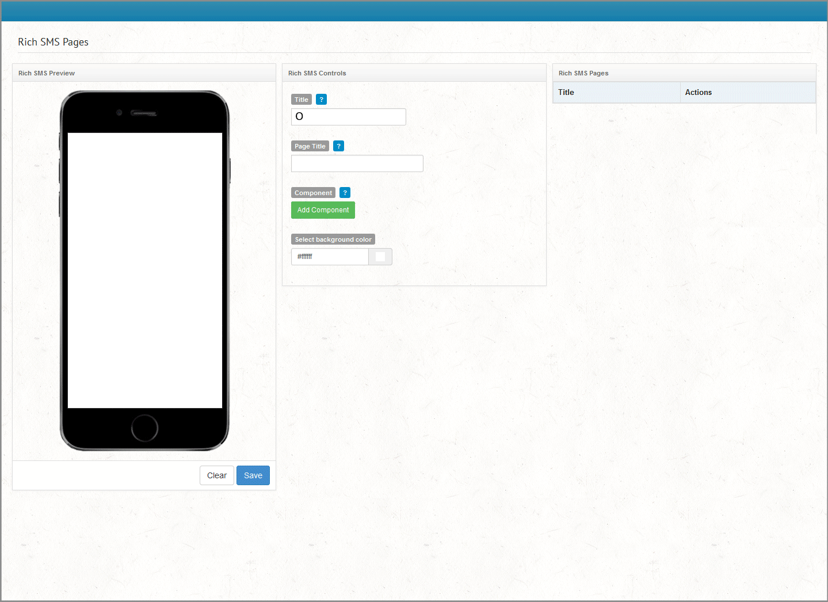Screen dimensions: 828x602
Task: Focus the Title text input
Action: pyautogui.click(x=349, y=117)
